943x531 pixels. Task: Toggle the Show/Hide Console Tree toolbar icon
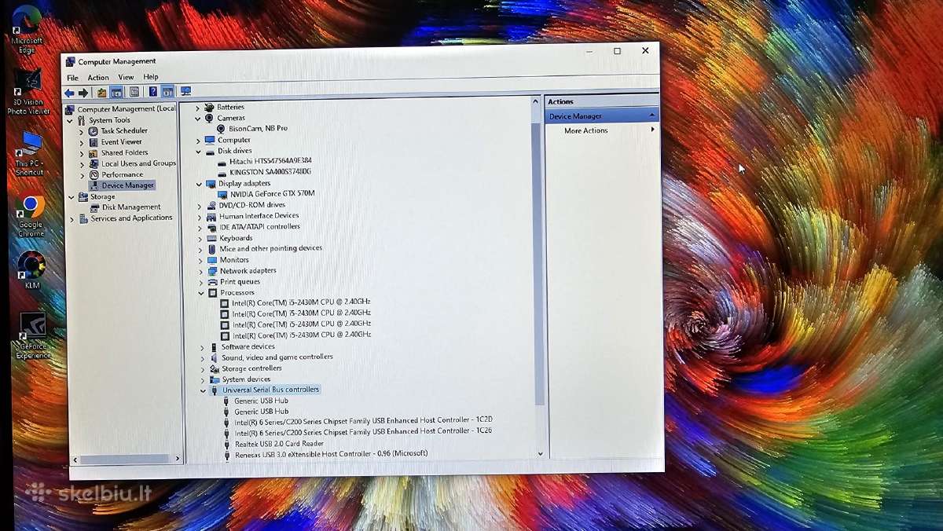[116, 92]
